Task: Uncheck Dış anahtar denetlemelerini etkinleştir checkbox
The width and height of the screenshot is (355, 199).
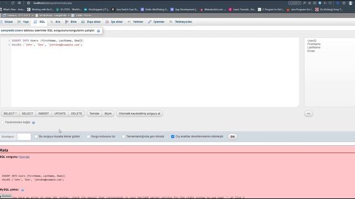Action: click(x=173, y=137)
